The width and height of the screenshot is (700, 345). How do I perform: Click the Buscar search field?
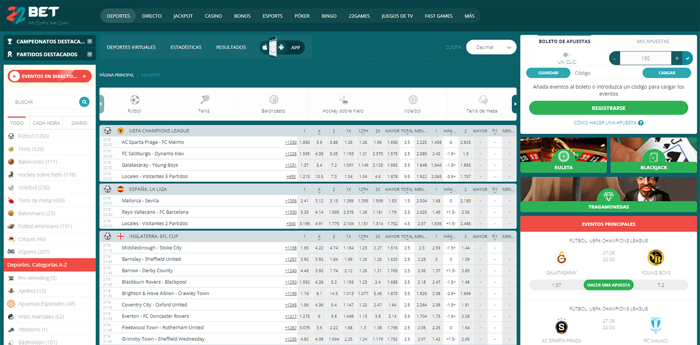coord(44,102)
